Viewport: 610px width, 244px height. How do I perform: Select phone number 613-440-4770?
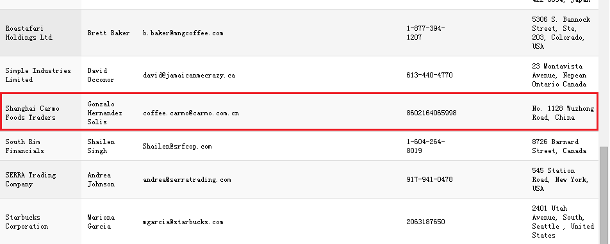tap(429, 75)
